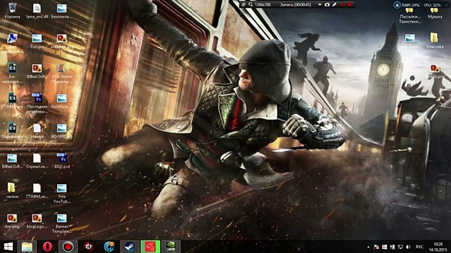451x253 pixels.
Task: Open the GTA Online Приколы shortcut
Action: 62,72
